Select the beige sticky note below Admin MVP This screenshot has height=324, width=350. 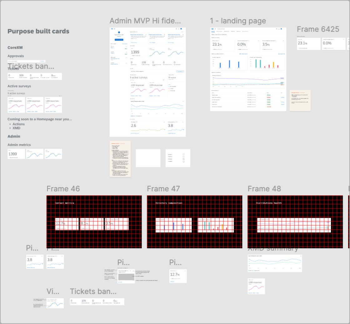[x=120, y=159]
